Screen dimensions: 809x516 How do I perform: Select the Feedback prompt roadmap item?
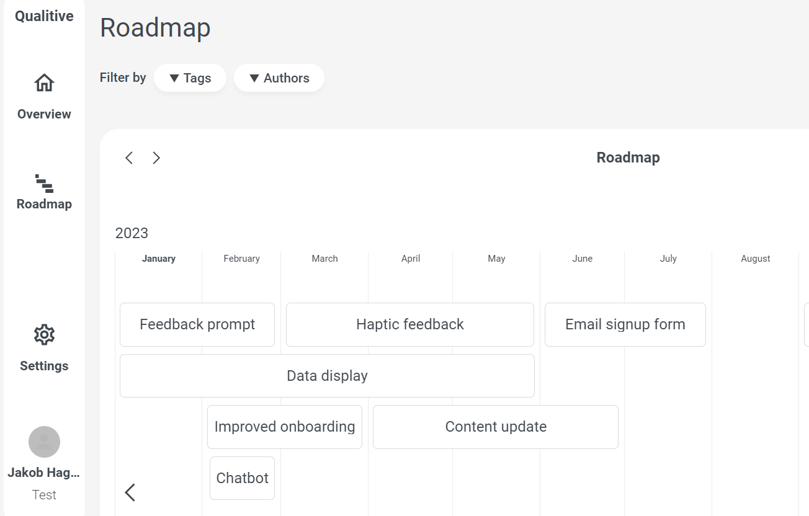(x=197, y=324)
